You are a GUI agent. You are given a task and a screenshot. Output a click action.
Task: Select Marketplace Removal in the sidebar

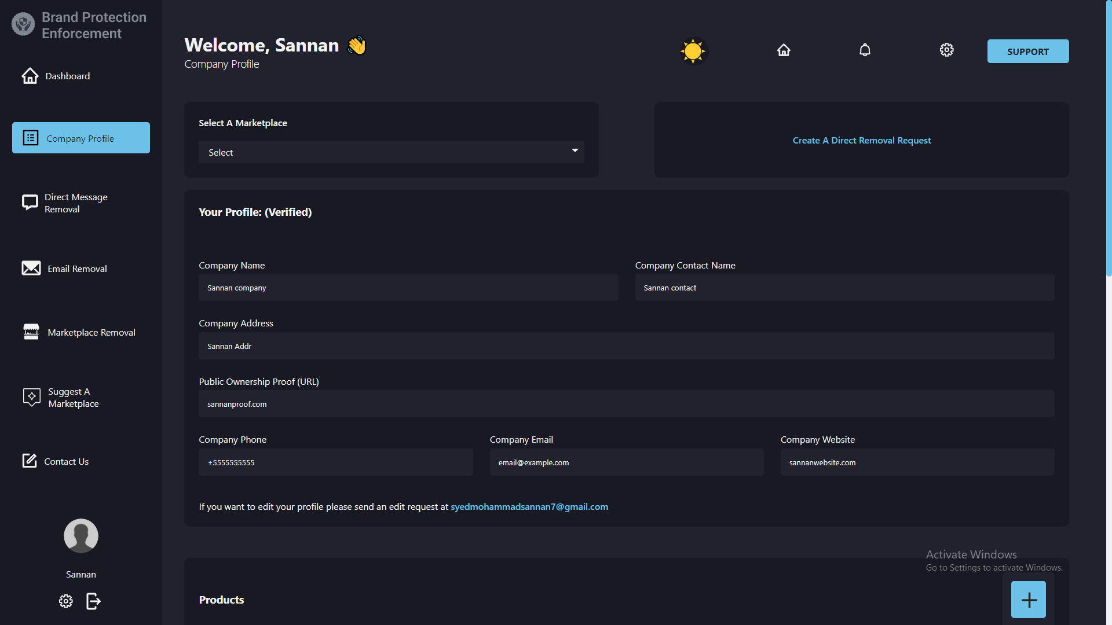(x=91, y=332)
